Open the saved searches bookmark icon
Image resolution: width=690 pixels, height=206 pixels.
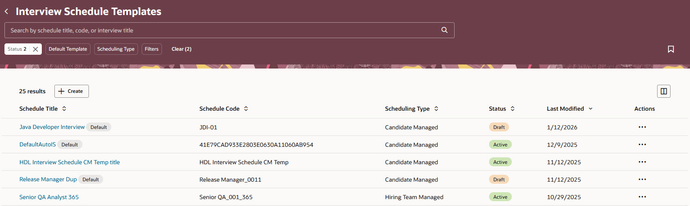click(x=671, y=49)
